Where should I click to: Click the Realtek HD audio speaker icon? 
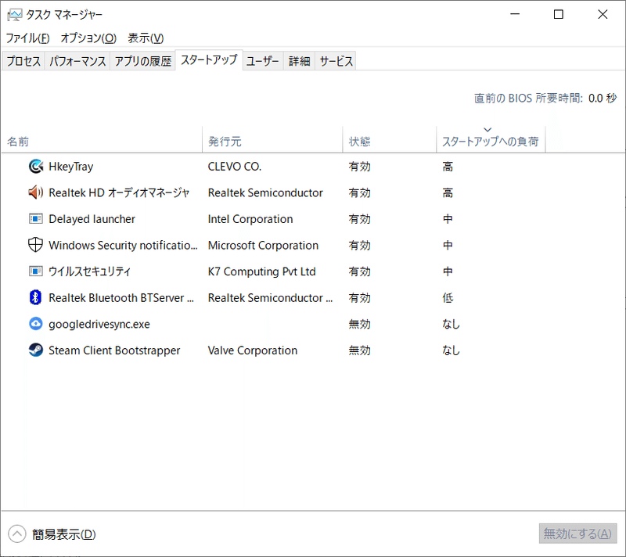35,192
